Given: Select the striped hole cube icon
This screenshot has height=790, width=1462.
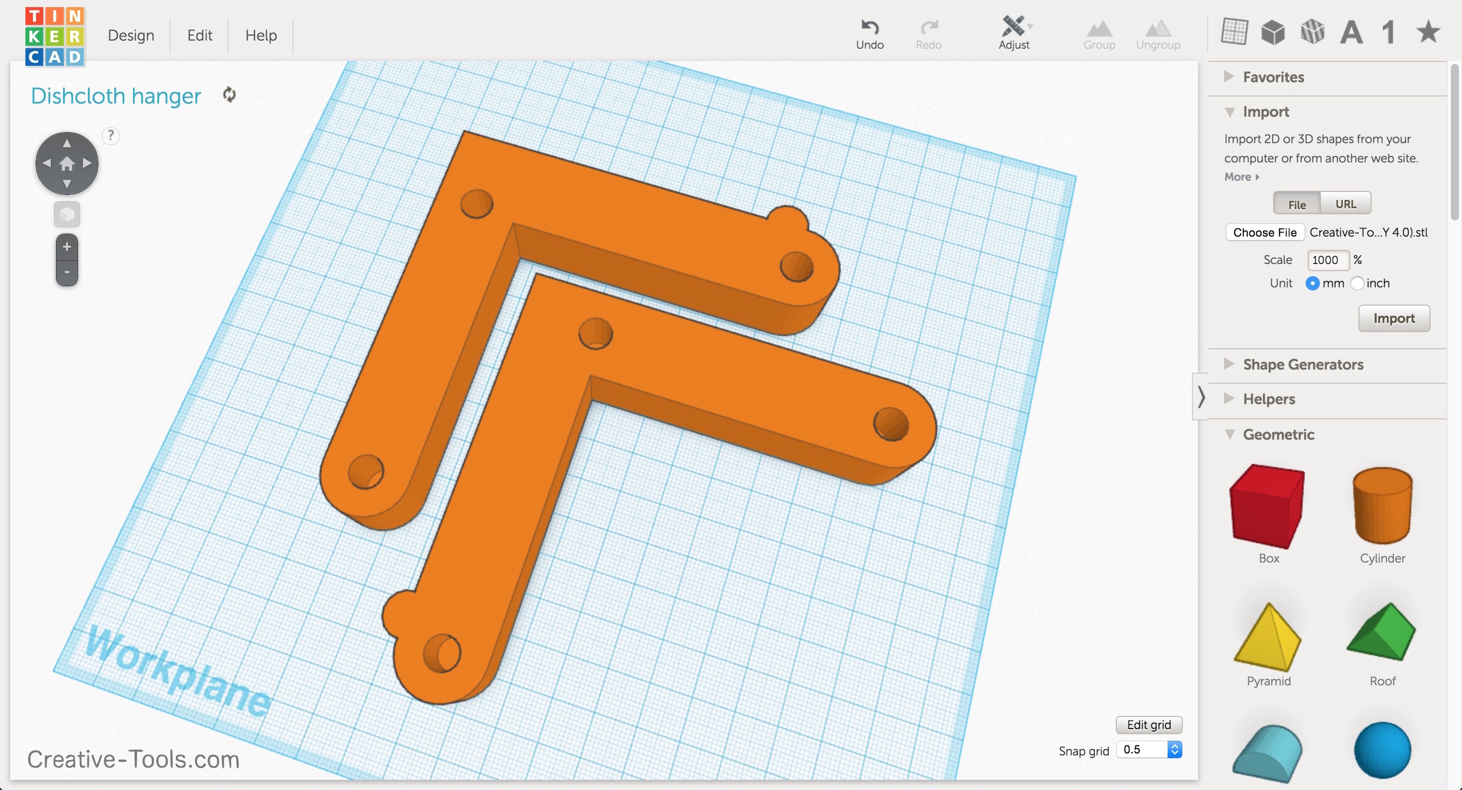Looking at the screenshot, I should (1312, 32).
